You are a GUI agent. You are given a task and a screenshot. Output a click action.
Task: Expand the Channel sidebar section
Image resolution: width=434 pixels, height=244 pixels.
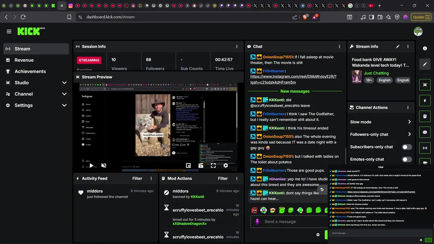(64, 94)
